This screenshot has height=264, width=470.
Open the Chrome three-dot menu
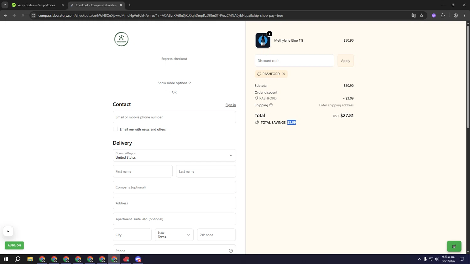465,15
